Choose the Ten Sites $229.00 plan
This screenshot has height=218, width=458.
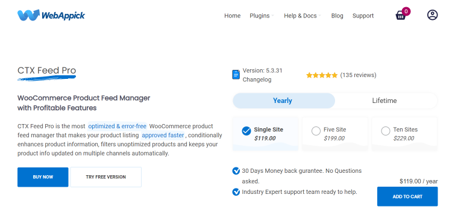(x=404, y=134)
